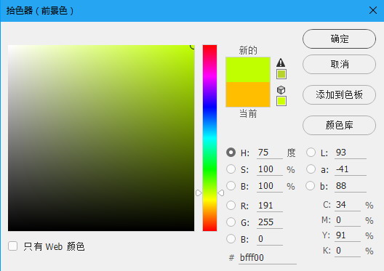384x271 pixels.
Task: Open the 颜色库 color libraries button
Action: coord(339,125)
